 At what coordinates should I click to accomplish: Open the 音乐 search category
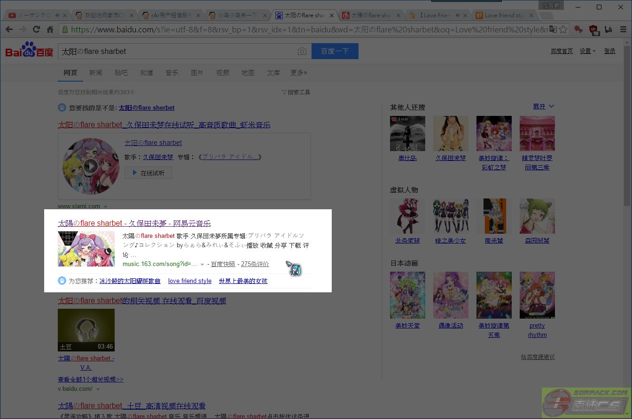[x=172, y=73]
